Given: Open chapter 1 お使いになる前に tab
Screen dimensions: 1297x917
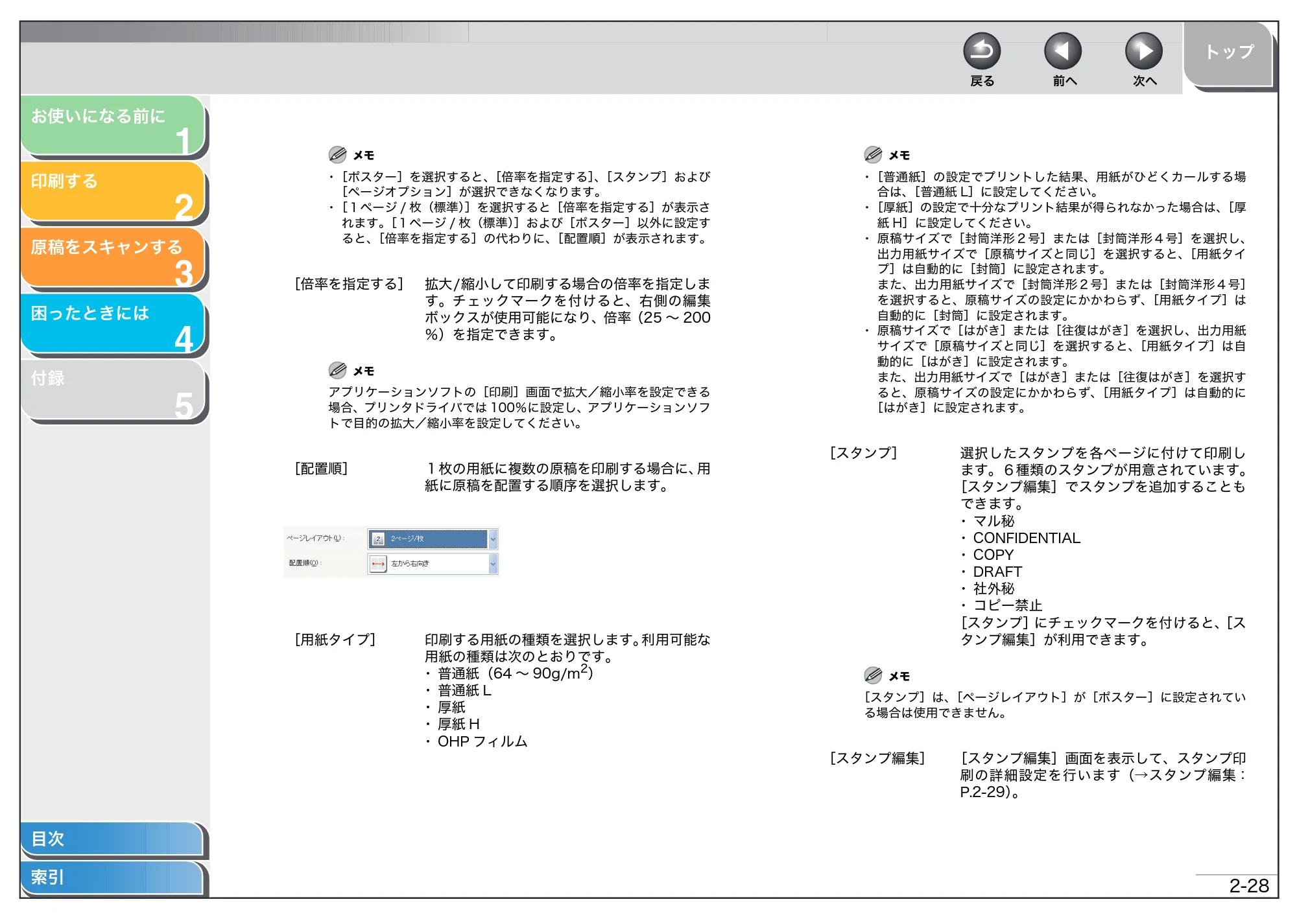Looking at the screenshot, I should coord(113,126).
